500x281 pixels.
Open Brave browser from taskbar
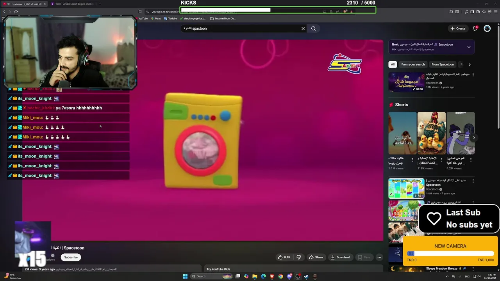pyautogui.click(x=272, y=276)
